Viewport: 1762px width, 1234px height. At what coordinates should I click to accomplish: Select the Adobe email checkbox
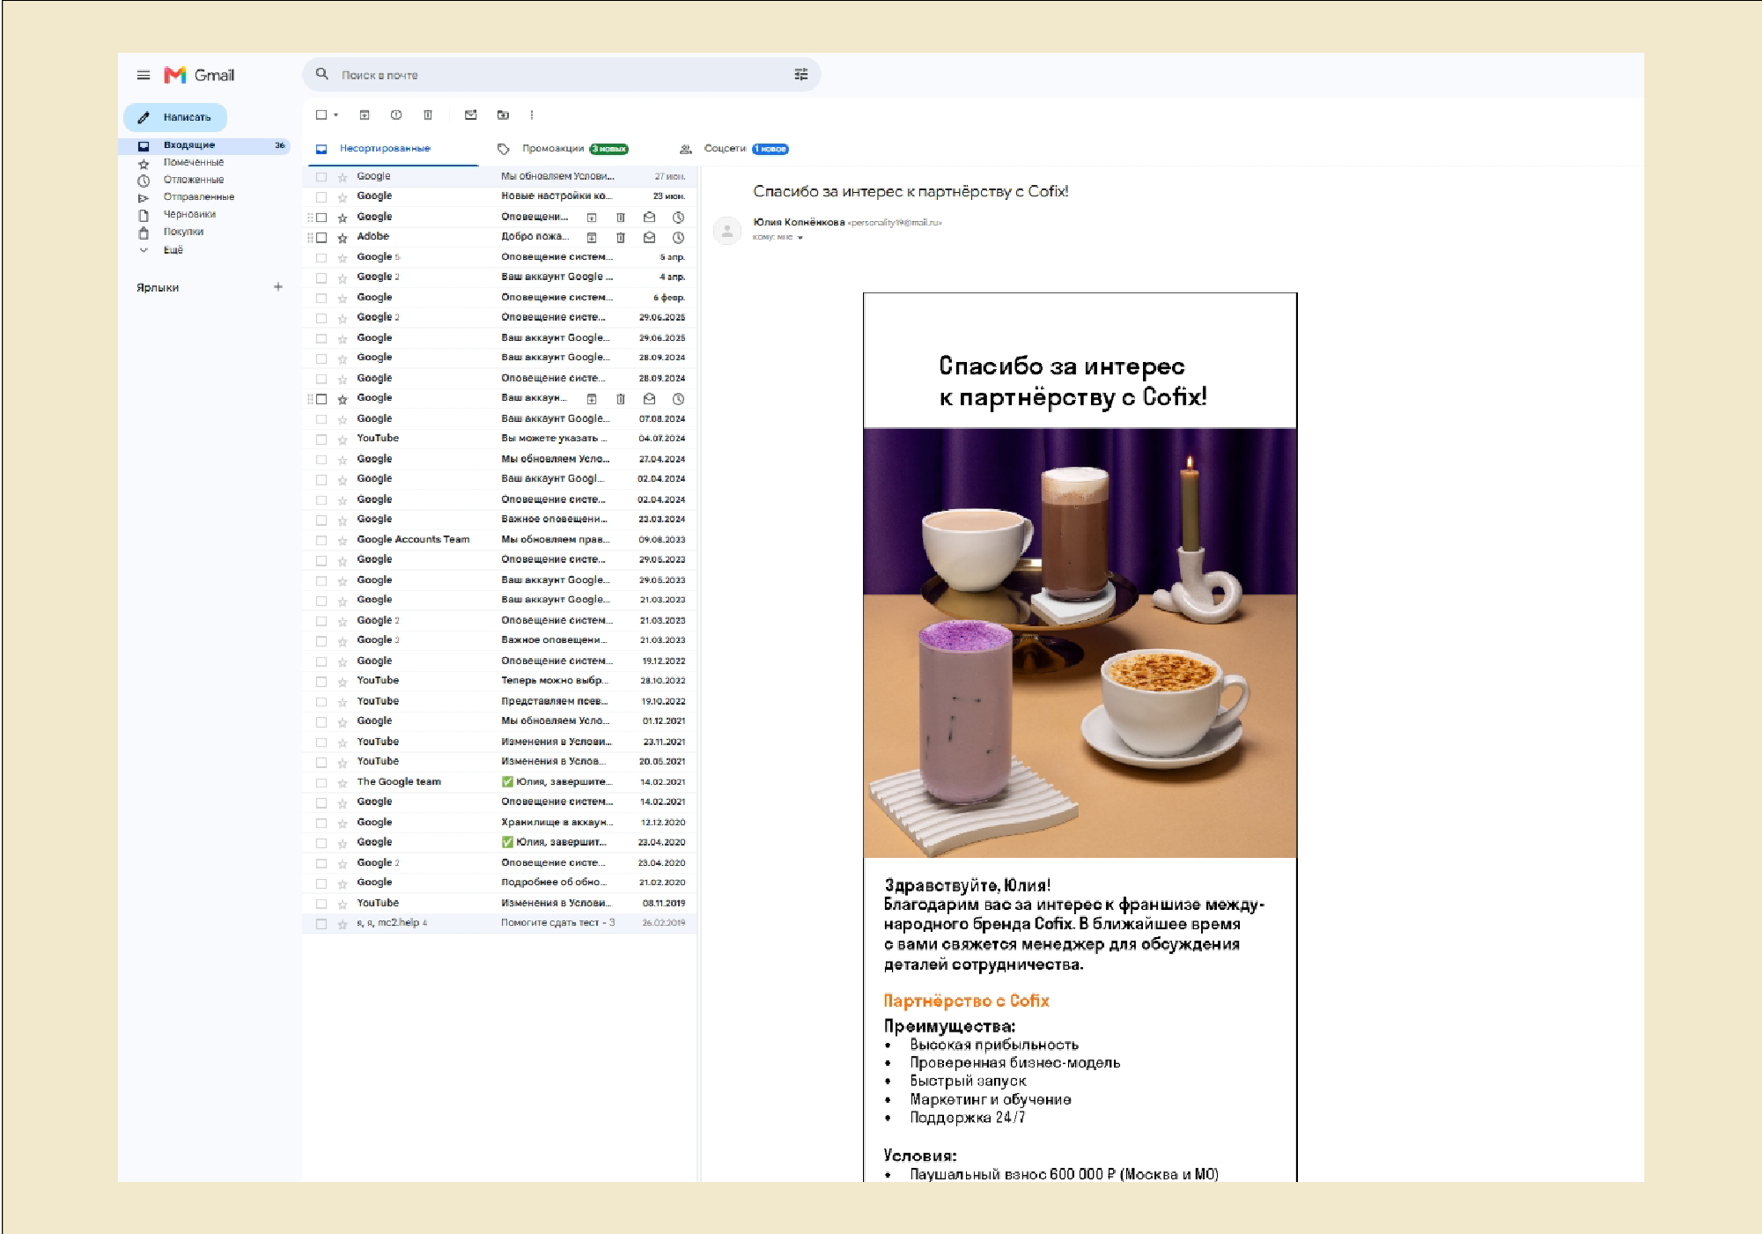321,237
